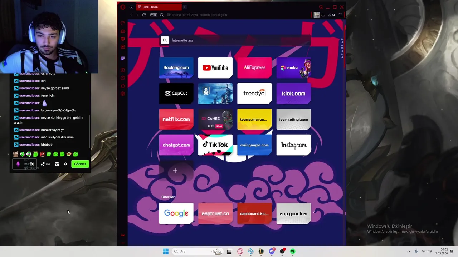Toggle the purple microphone in chat input
458x257 pixels.
(18, 164)
